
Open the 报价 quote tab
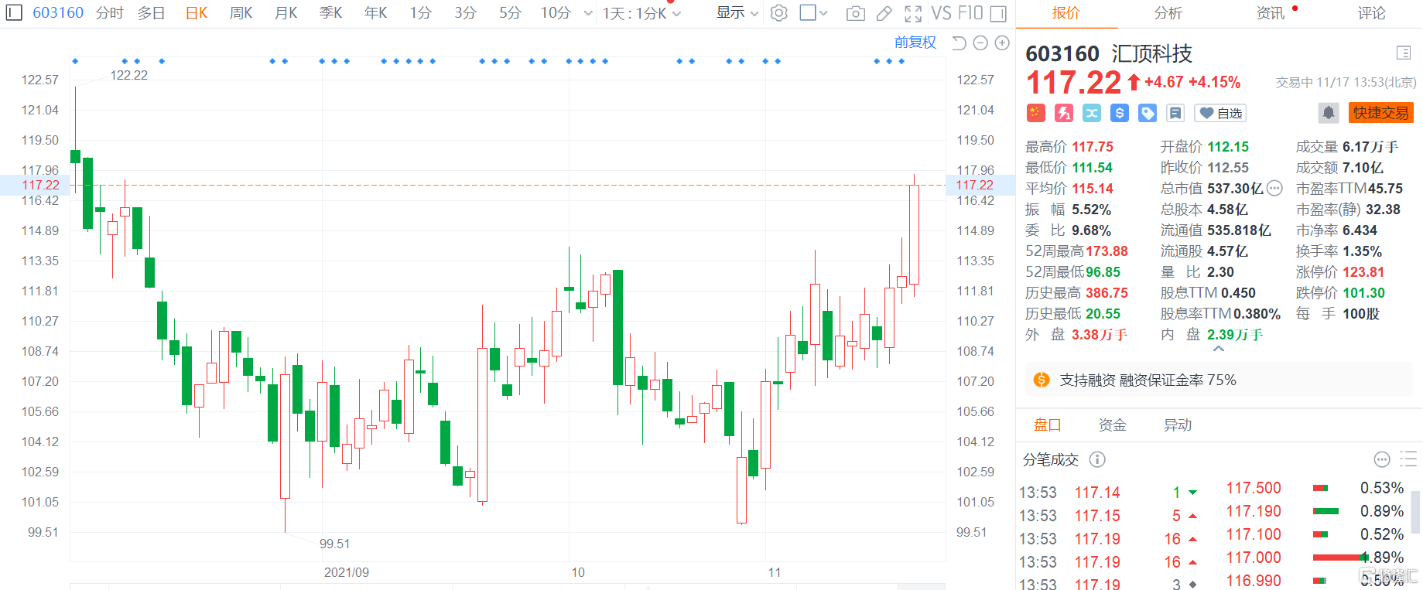1066,13
